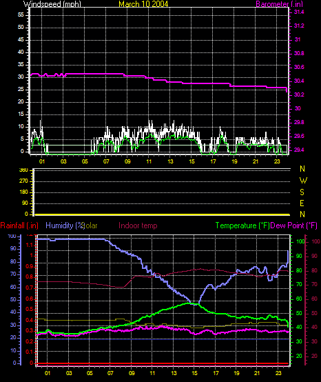Image resolution: width=321 pixels, height=382 pixels.
Task: Click the Rainfall (.in) legend label
Action: point(19,225)
